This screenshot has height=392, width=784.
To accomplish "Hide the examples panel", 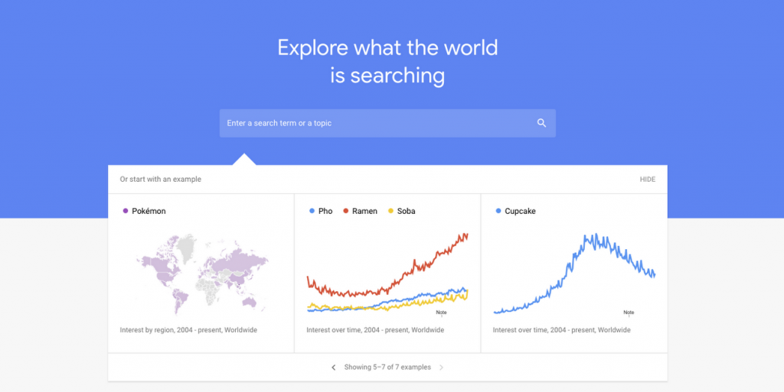I will pyautogui.click(x=648, y=180).
